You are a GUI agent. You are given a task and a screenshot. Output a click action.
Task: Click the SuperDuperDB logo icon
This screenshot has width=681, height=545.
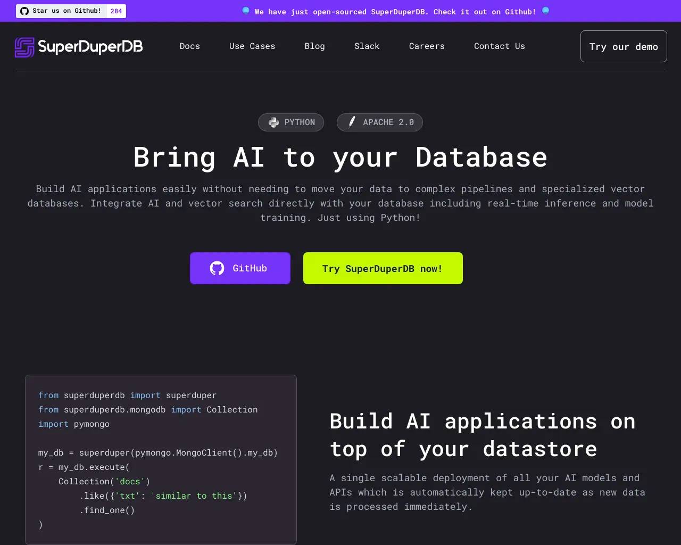(x=24, y=47)
